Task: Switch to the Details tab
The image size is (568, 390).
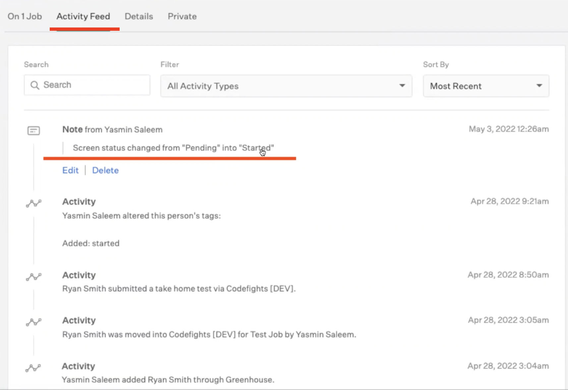Action: (139, 16)
